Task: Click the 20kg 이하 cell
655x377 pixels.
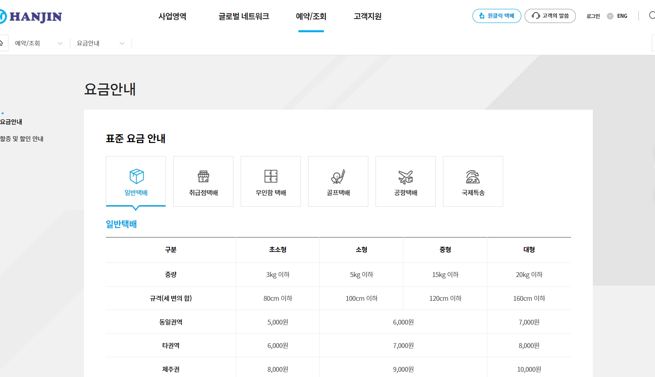Action: click(x=529, y=275)
